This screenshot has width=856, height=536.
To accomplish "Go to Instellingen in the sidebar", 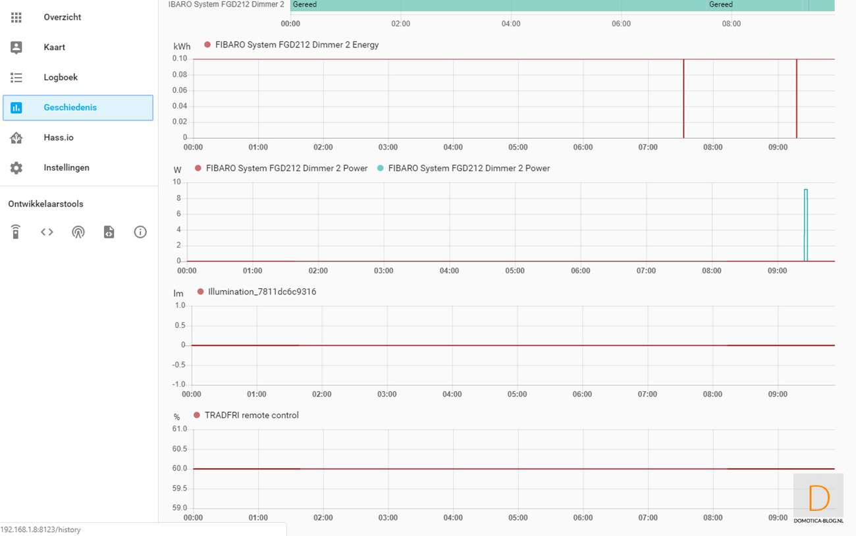I will [67, 168].
